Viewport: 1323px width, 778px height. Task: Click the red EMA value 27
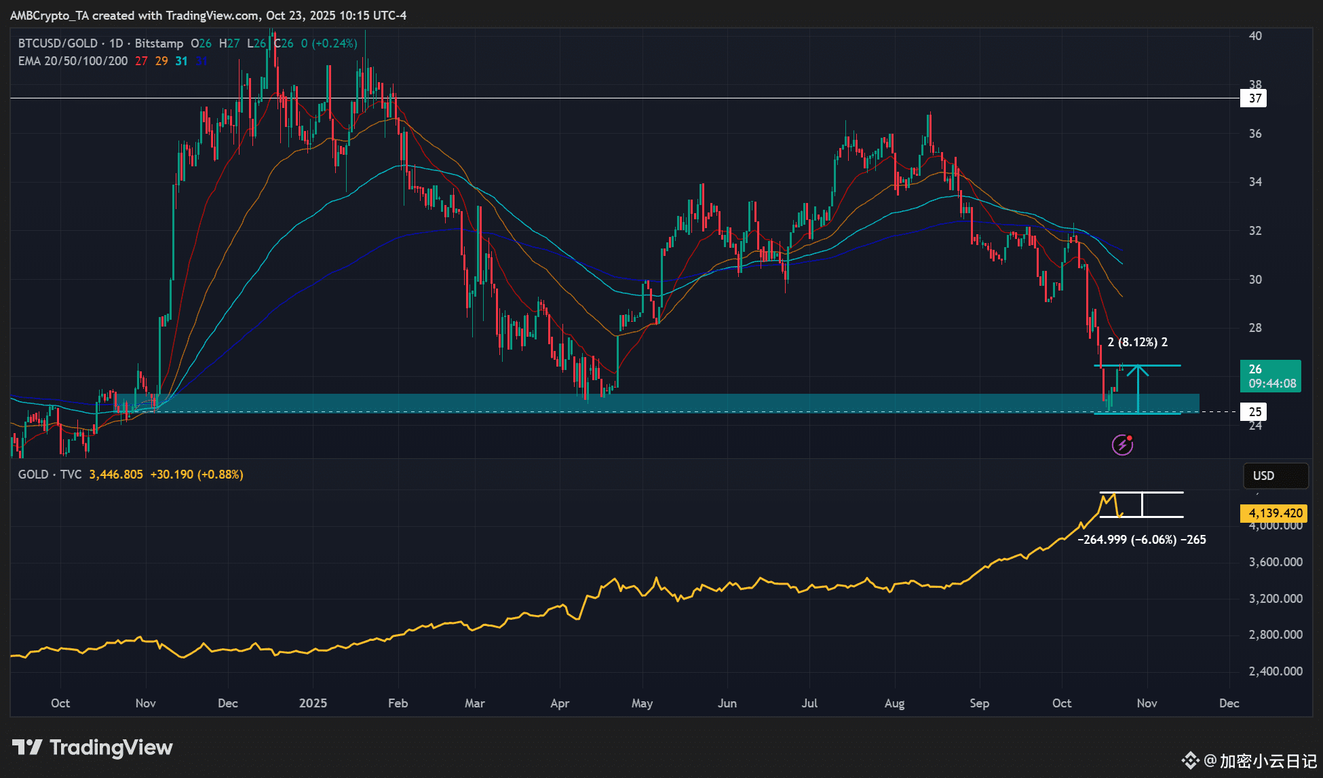point(141,61)
